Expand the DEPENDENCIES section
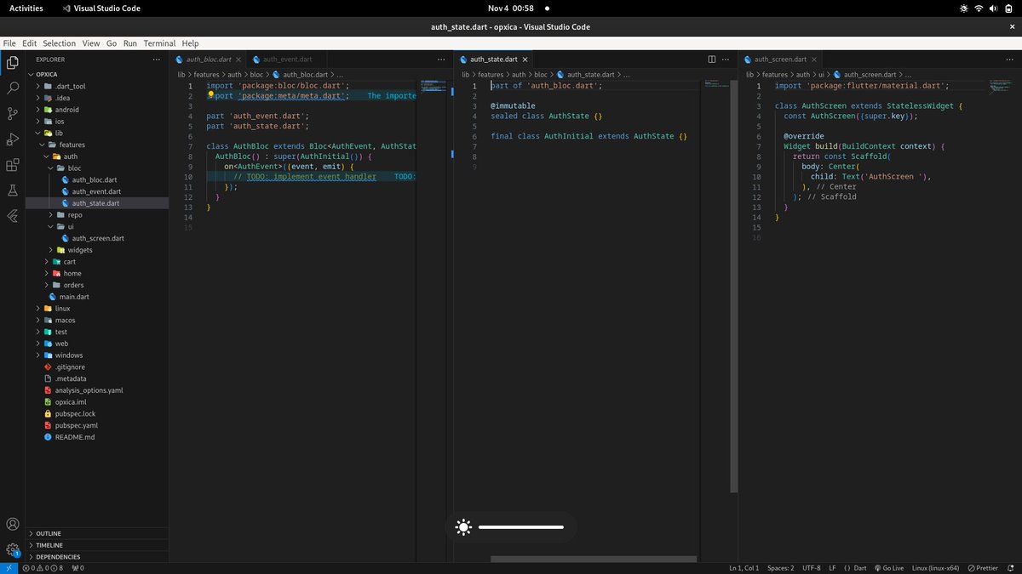Screen dimensions: 1022x574 97,556
